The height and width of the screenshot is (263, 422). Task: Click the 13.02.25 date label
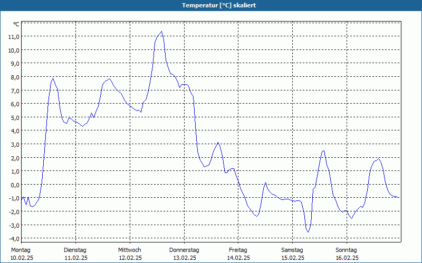(x=185, y=258)
